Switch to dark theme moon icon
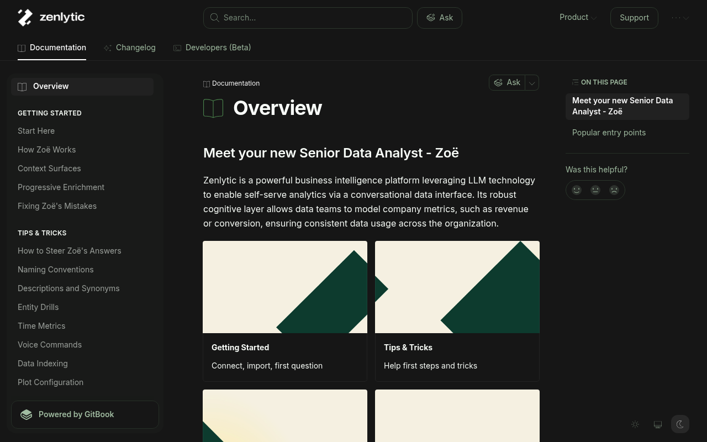Image resolution: width=707 pixels, height=442 pixels. (680, 424)
